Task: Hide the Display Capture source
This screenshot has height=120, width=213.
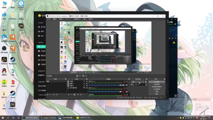Action: [84, 88]
